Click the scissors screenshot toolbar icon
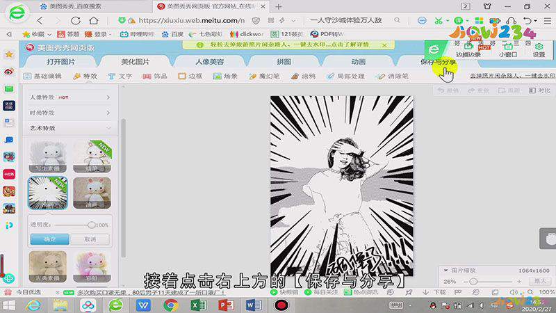Image resolution: width=556 pixels, height=313 pixels. point(439,21)
